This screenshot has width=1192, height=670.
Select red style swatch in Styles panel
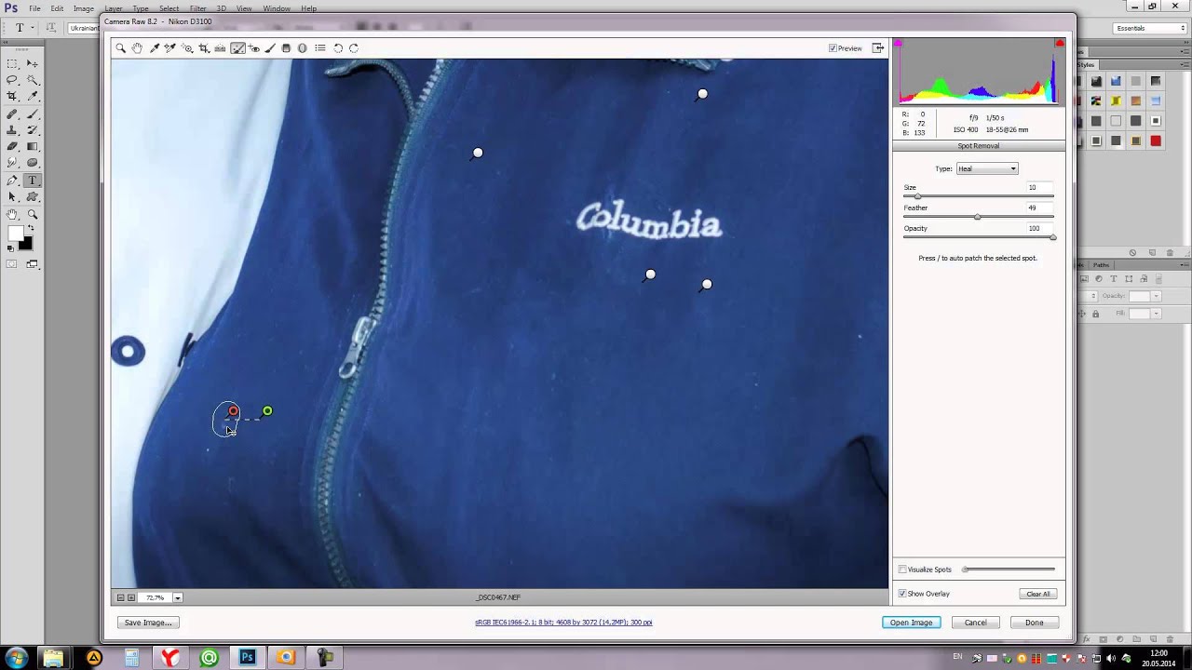[1156, 141]
